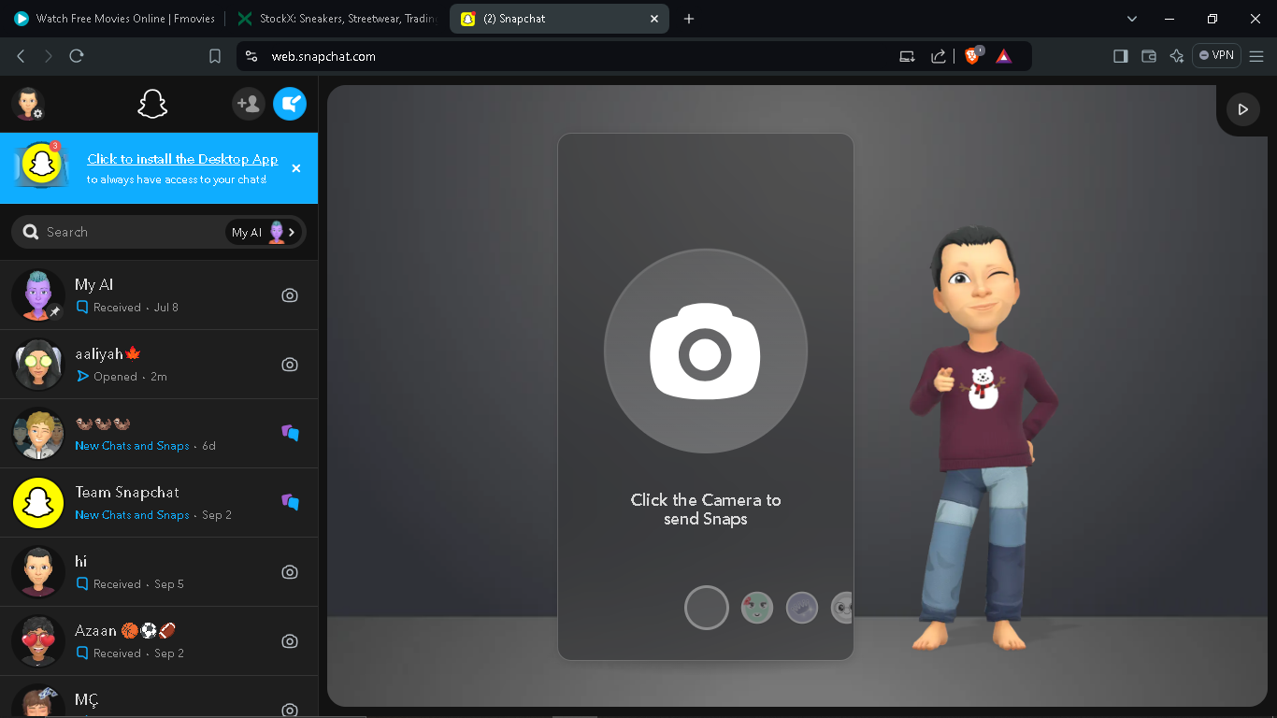Install the app via address bar icon
The width and height of the screenshot is (1277, 718).
tap(907, 56)
